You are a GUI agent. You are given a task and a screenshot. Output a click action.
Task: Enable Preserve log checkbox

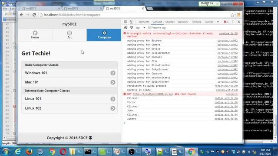[149, 28]
